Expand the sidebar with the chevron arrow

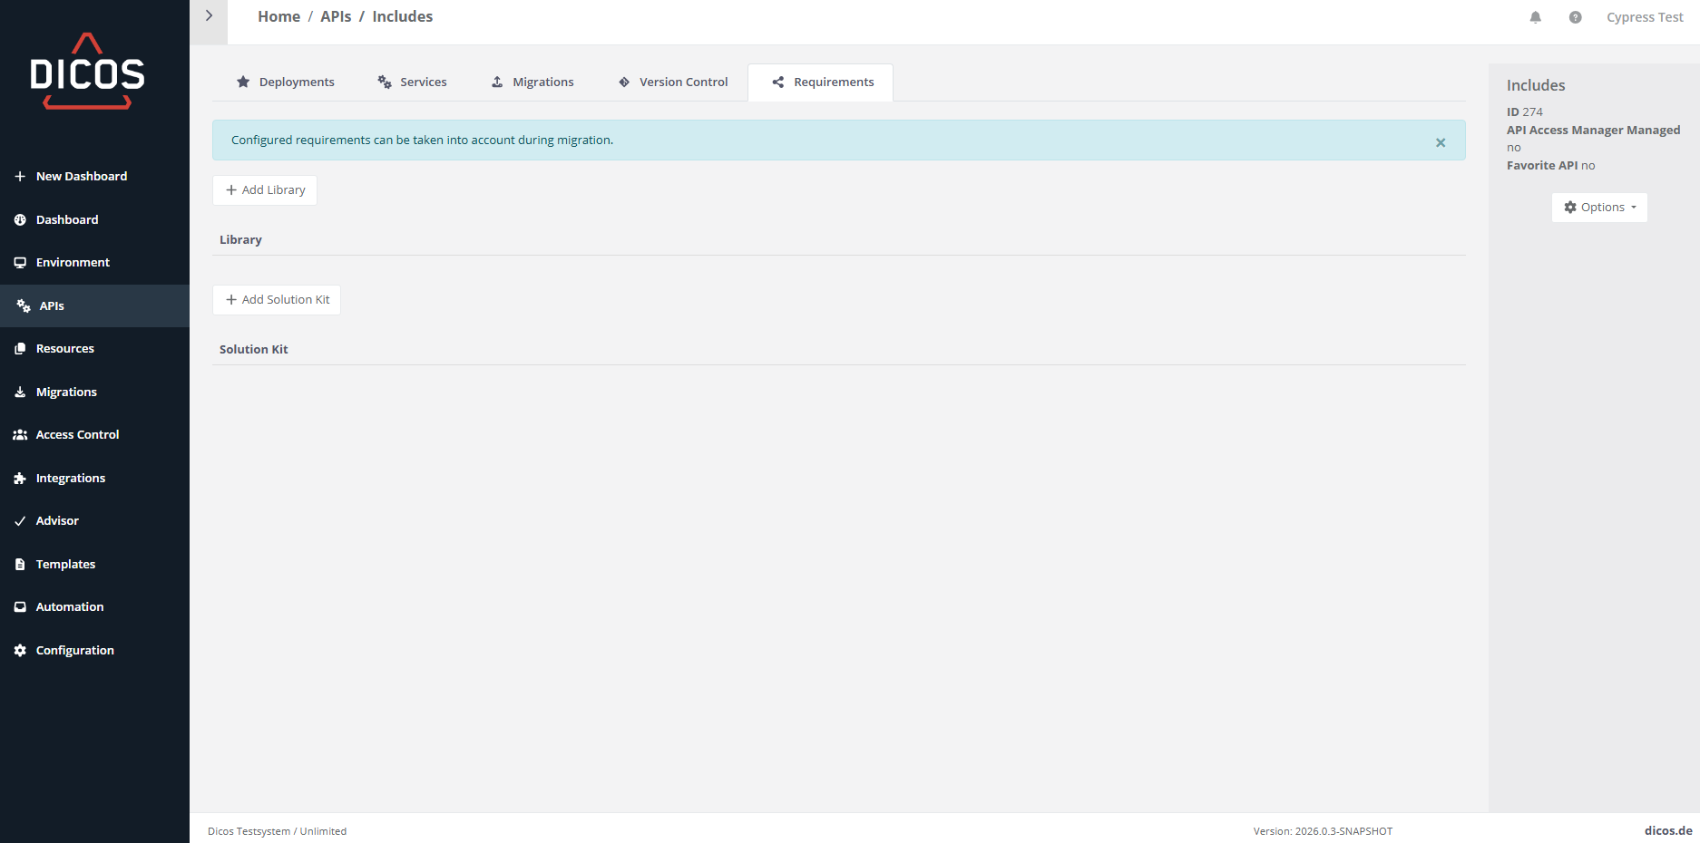(x=209, y=16)
